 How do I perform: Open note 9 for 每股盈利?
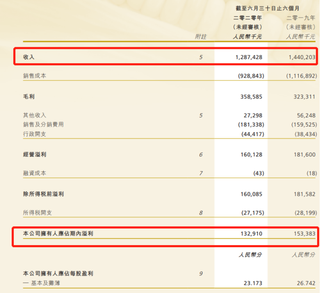(x=201, y=274)
